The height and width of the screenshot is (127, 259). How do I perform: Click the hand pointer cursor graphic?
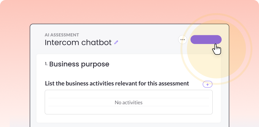217,49
